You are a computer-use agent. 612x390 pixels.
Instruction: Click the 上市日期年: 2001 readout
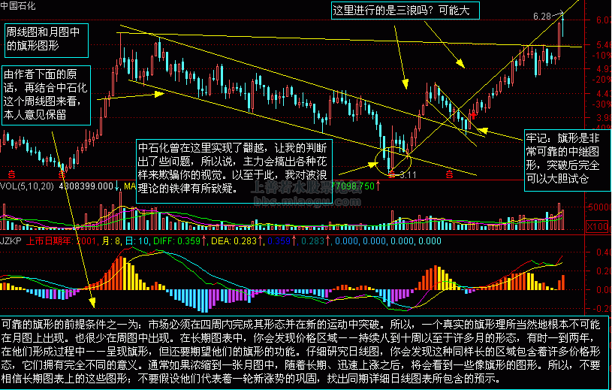pyautogui.click(x=62, y=241)
